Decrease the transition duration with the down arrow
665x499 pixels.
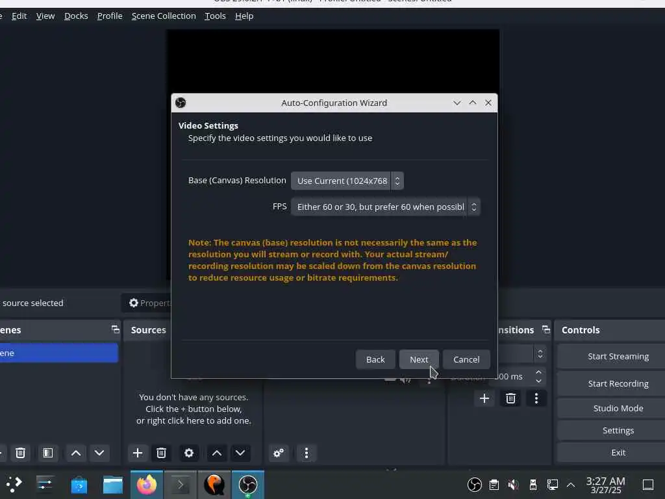(x=538, y=381)
